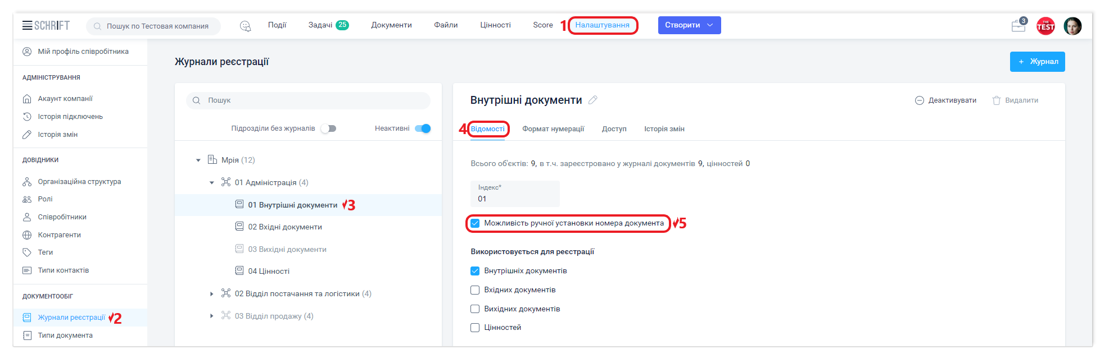Click the + Журнал button
This screenshot has width=1109, height=363.
click(x=1037, y=62)
